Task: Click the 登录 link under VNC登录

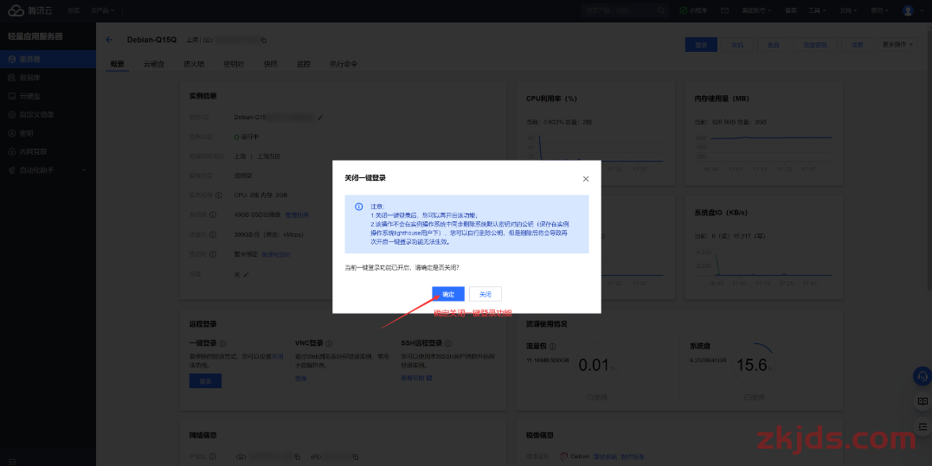Action: (x=301, y=378)
